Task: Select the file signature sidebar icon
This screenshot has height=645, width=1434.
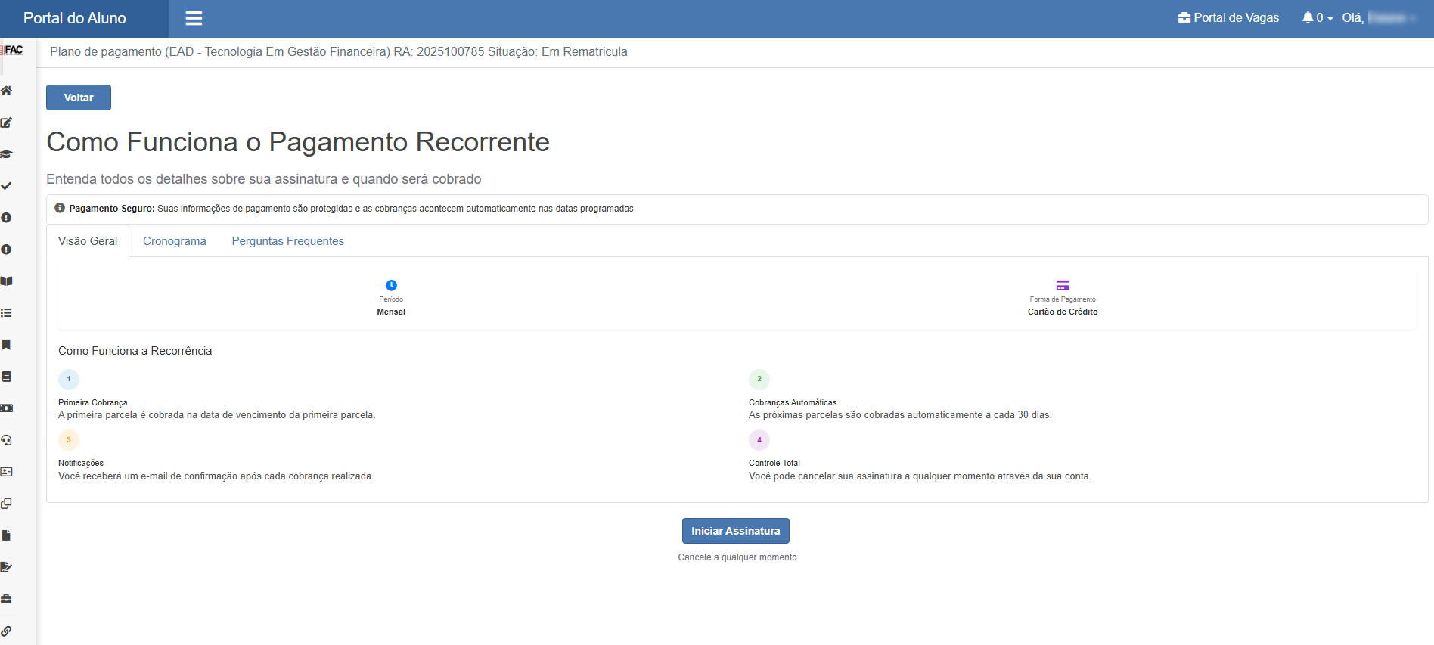Action: click(7, 567)
